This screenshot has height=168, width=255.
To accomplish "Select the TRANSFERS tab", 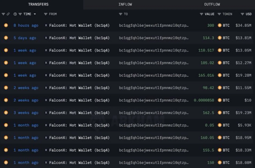I will 38,4.
